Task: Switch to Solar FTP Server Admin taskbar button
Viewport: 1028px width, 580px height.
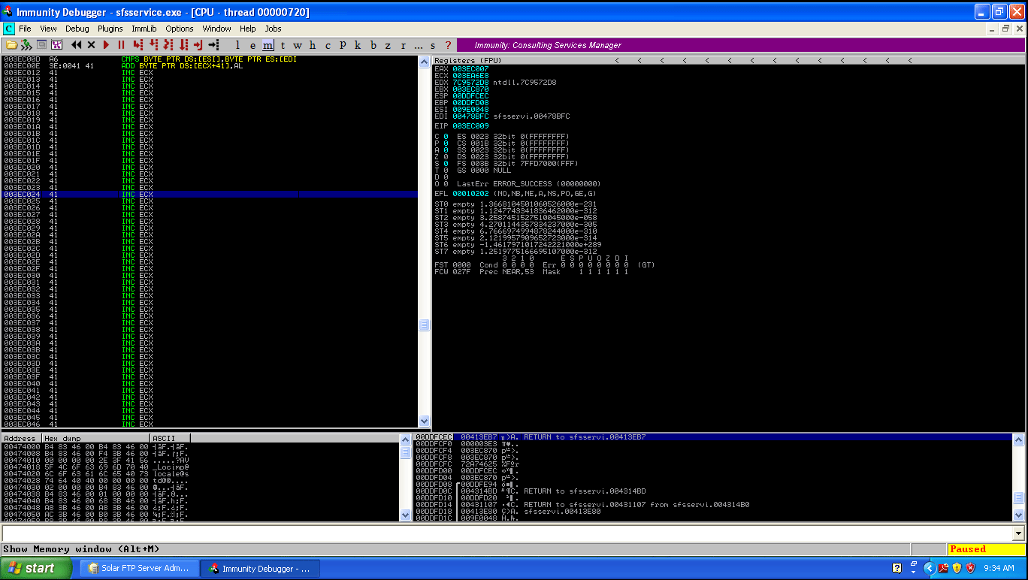Action: (140, 569)
